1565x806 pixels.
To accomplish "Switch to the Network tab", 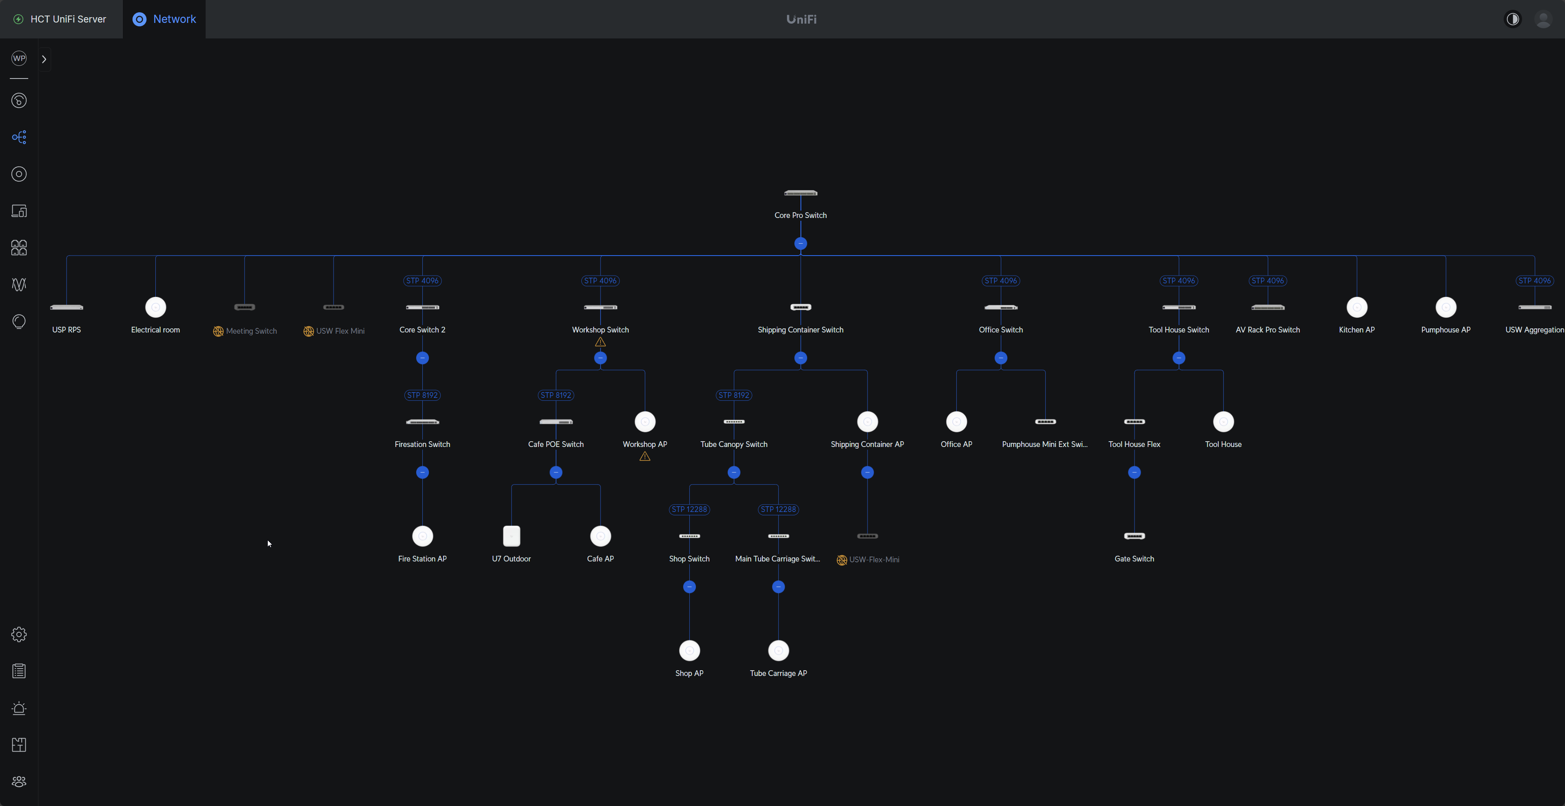I will (x=165, y=20).
